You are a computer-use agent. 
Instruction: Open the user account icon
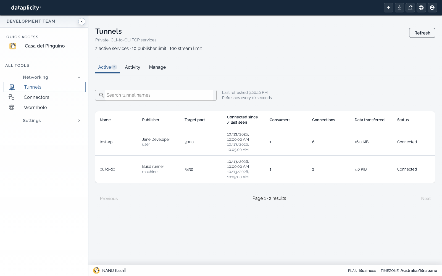point(432,8)
